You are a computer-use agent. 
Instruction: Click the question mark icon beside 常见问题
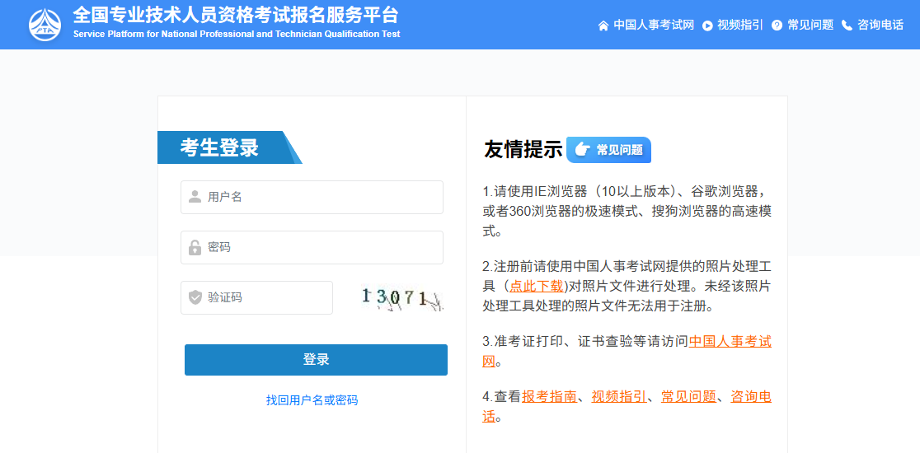(x=777, y=26)
